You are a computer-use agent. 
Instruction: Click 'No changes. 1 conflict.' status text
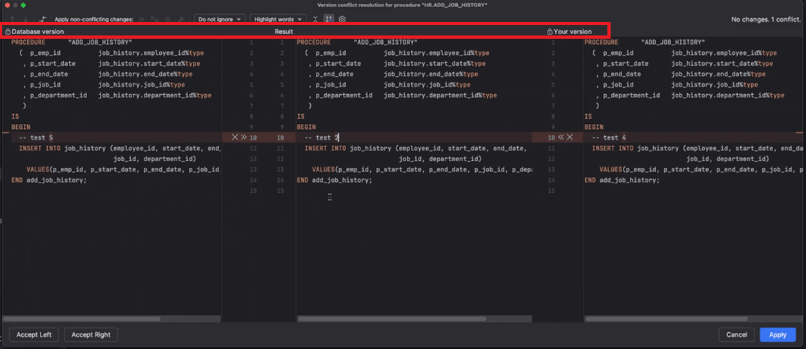pos(766,20)
